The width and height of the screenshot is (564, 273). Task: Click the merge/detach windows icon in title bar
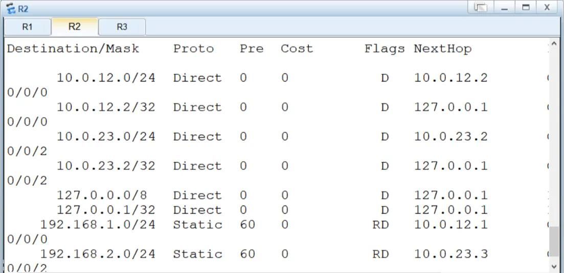[480, 8]
